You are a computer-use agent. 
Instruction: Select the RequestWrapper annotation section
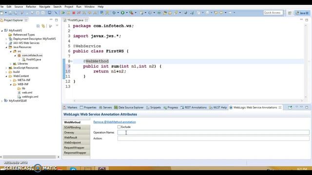coord(76,148)
